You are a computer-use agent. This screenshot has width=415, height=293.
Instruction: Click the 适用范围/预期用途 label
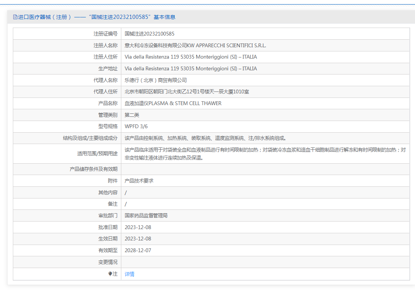point(98,154)
